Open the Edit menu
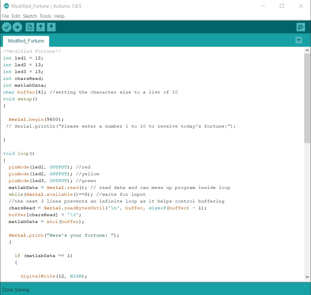311x295 pixels. pos(16,16)
